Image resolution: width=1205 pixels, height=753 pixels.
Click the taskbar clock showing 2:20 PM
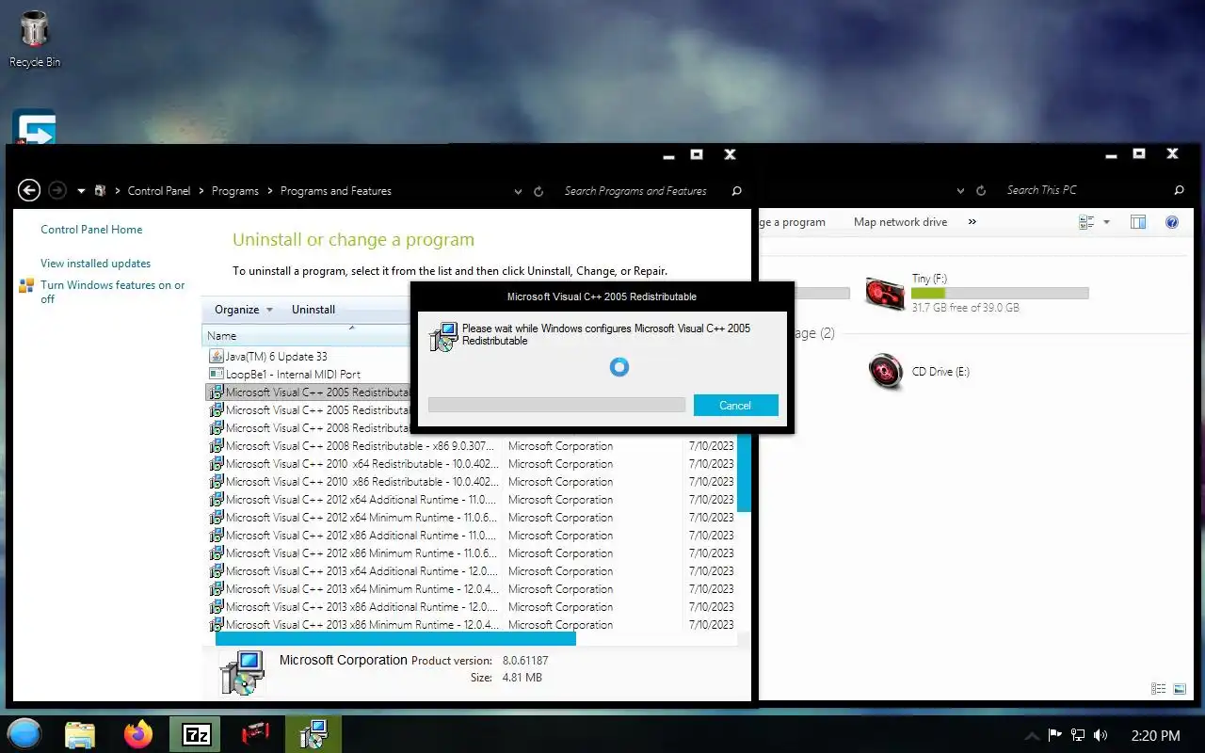tap(1155, 735)
